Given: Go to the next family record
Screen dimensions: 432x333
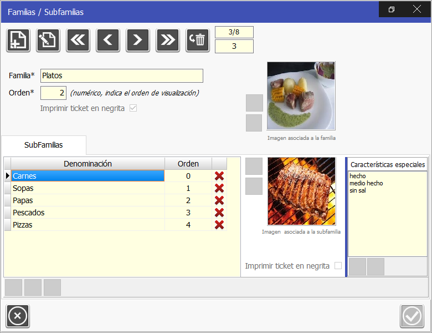Looking at the screenshot, I should 138,41.
